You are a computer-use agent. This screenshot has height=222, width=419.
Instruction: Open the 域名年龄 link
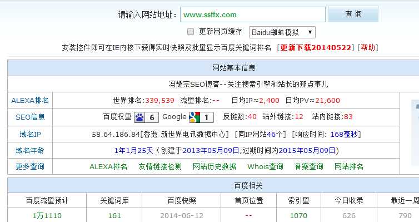coord(30,150)
